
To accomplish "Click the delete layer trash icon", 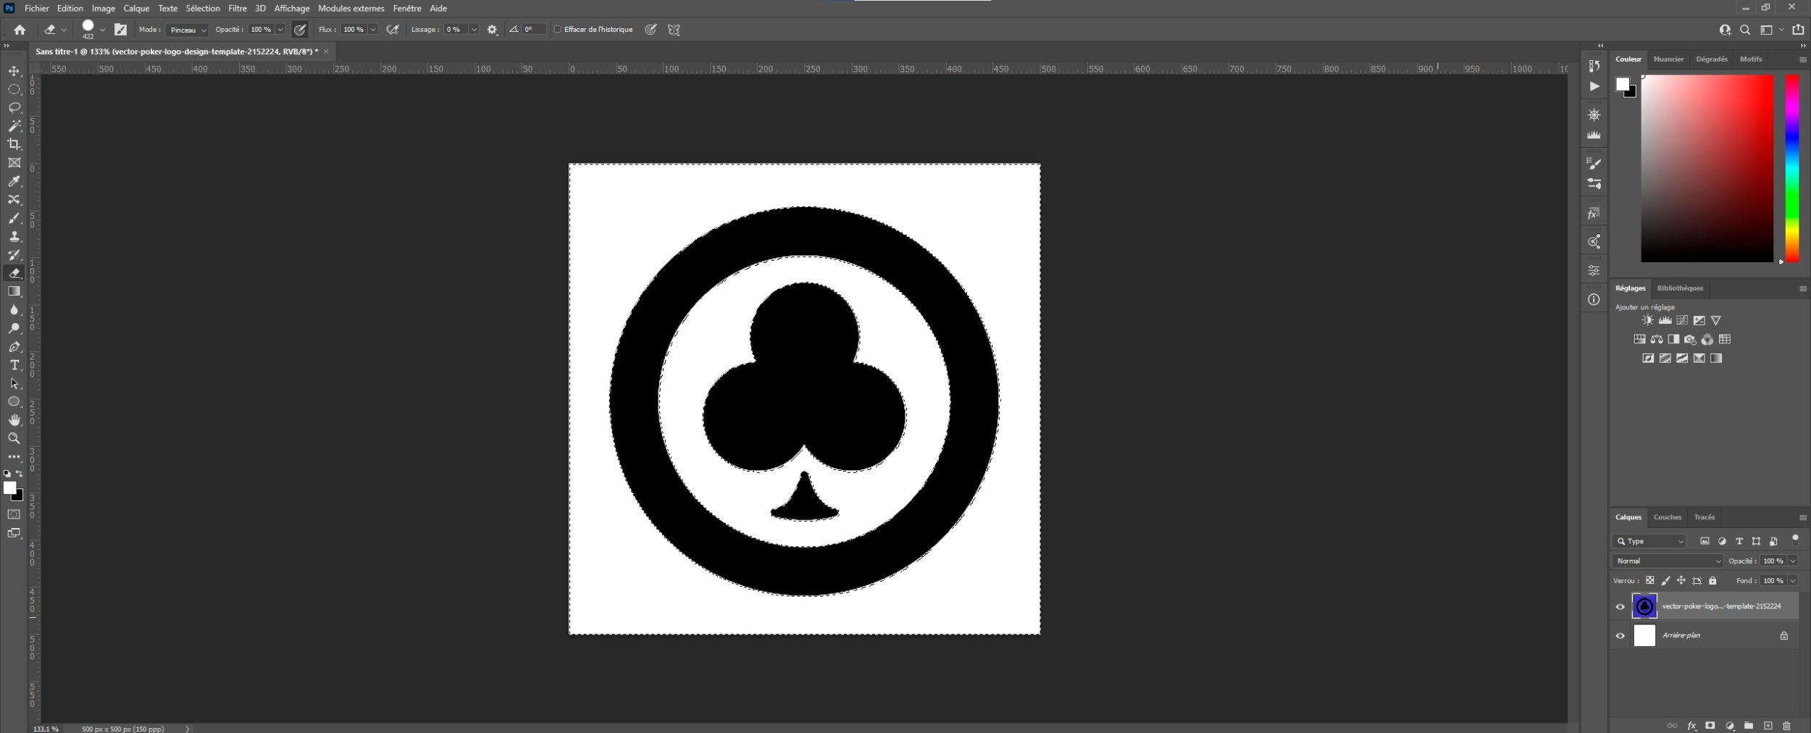I will pos(1786,726).
